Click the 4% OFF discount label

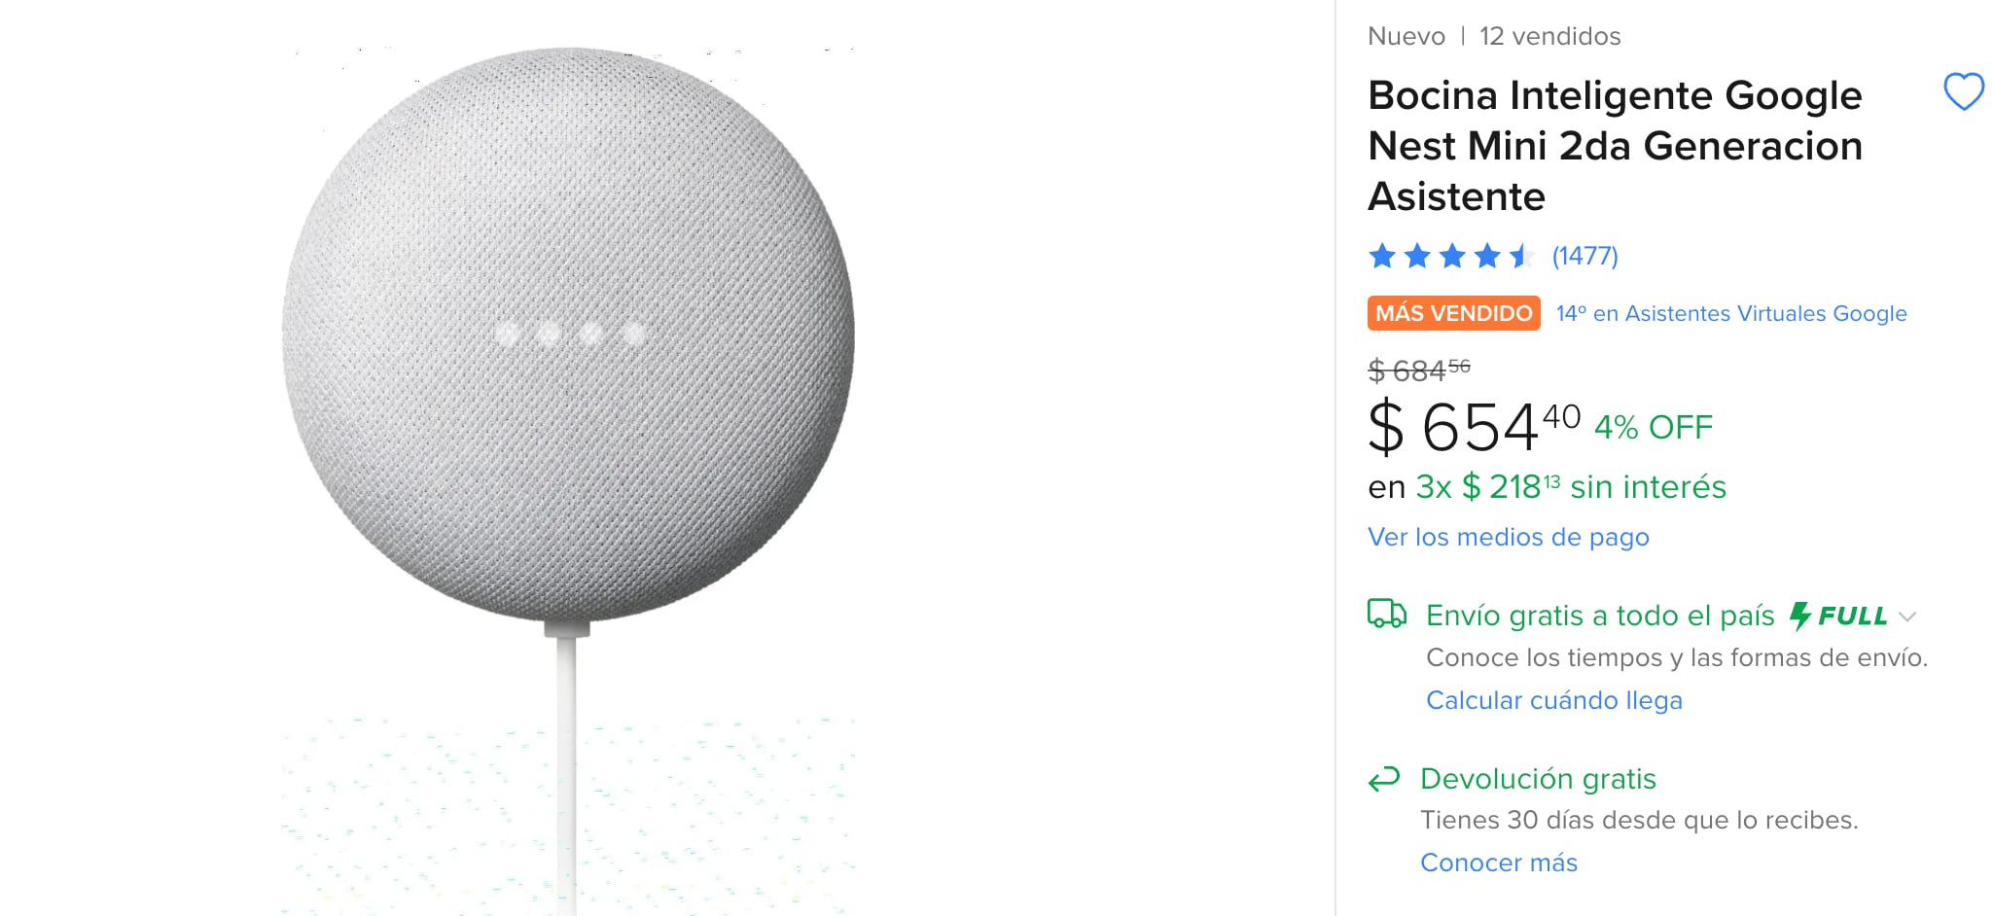(1653, 427)
